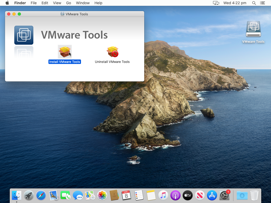The image size is (271, 203).
Task: Open the Downloads folder in Dock
Action: [x=242, y=195]
